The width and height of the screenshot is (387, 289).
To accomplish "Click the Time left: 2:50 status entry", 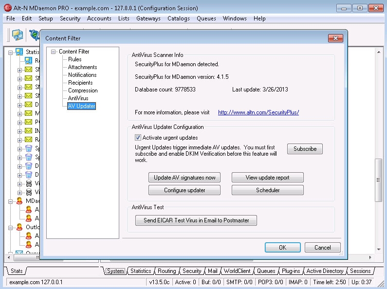I will pyautogui.click(x=330, y=282).
